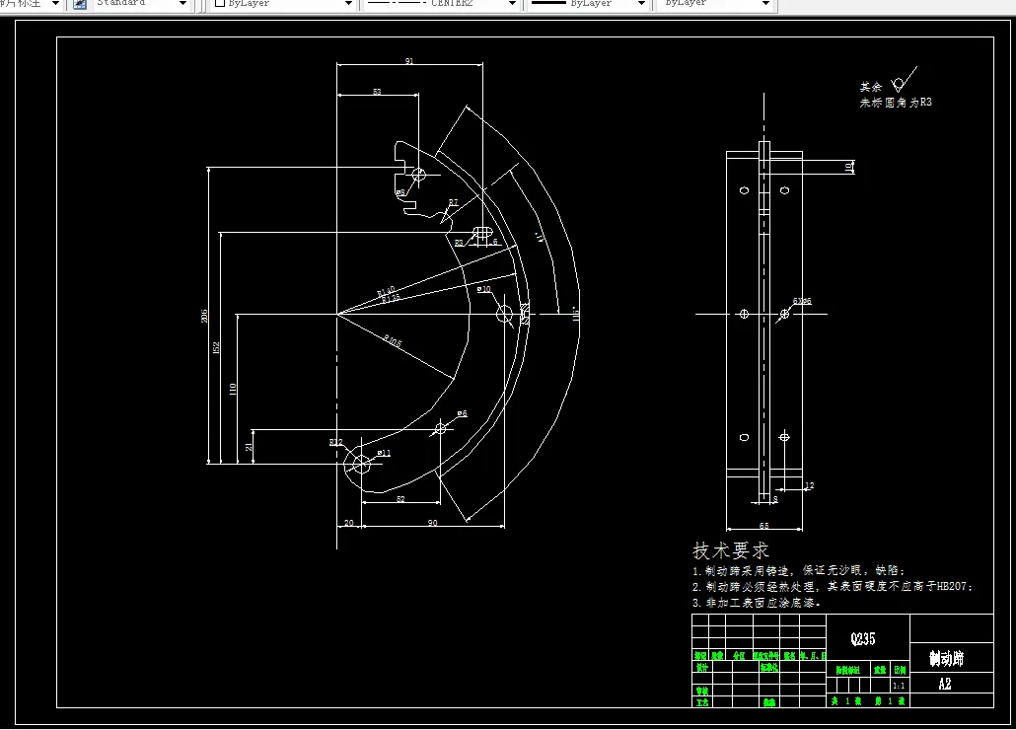Select the Q235 material text in title block

click(863, 639)
